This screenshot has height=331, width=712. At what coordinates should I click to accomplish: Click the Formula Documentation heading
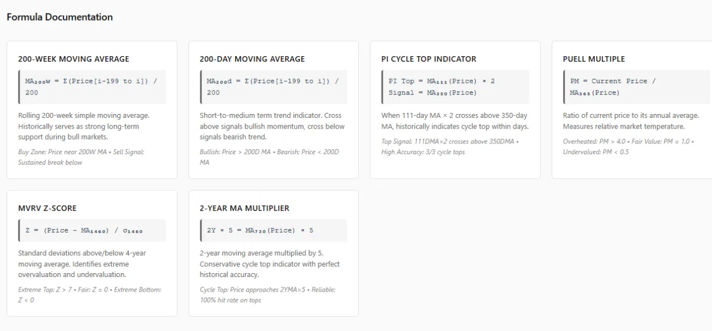click(x=60, y=17)
